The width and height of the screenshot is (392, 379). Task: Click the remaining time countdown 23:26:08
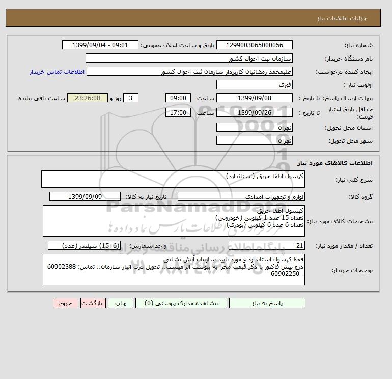pyautogui.click(x=88, y=98)
